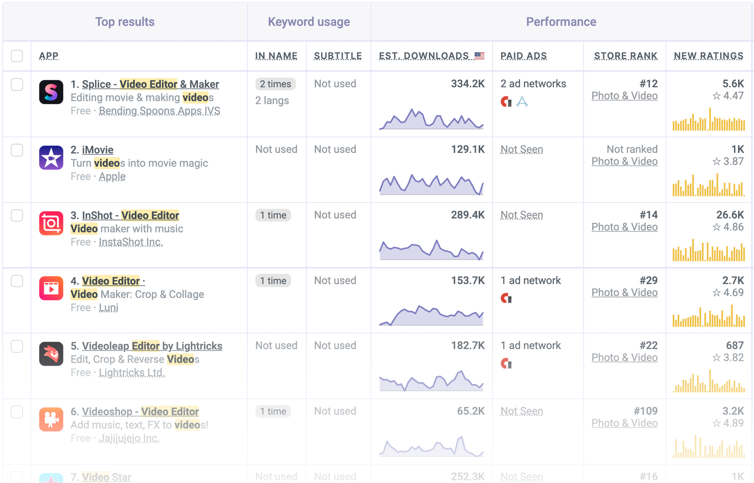
Task: Toggle the select-all checkbox in header
Action: (17, 56)
